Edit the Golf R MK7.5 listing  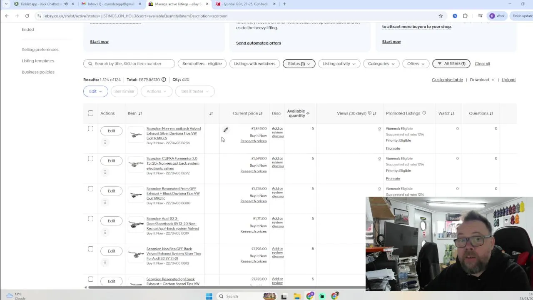point(111,131)
